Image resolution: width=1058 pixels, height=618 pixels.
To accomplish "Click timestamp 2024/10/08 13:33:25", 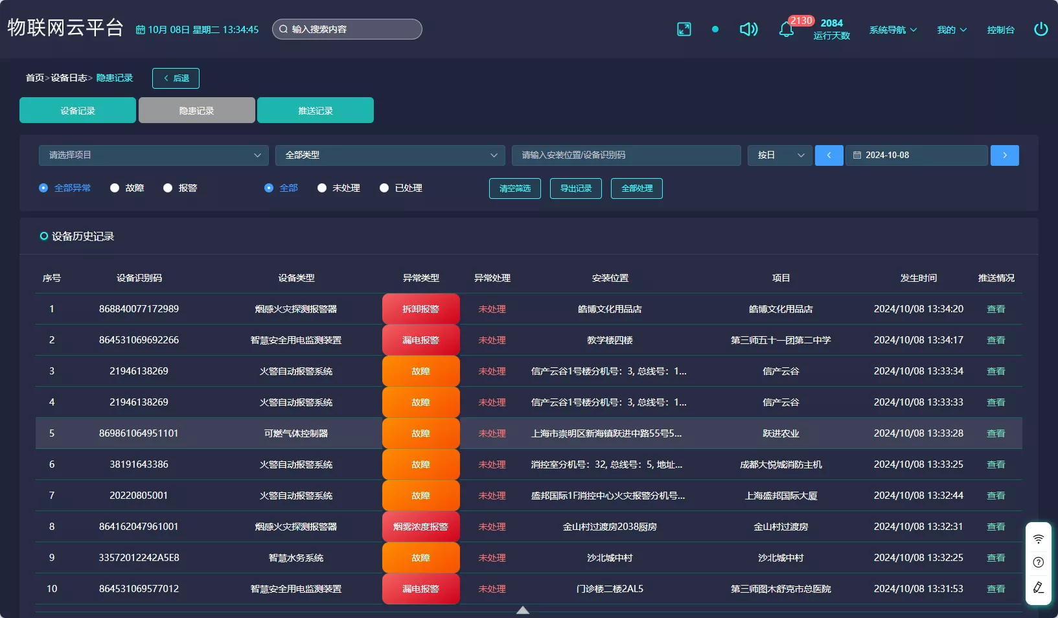I will point(919,464).
